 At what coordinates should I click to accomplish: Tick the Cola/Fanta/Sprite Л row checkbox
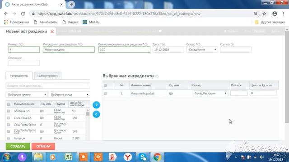(9, 125)
